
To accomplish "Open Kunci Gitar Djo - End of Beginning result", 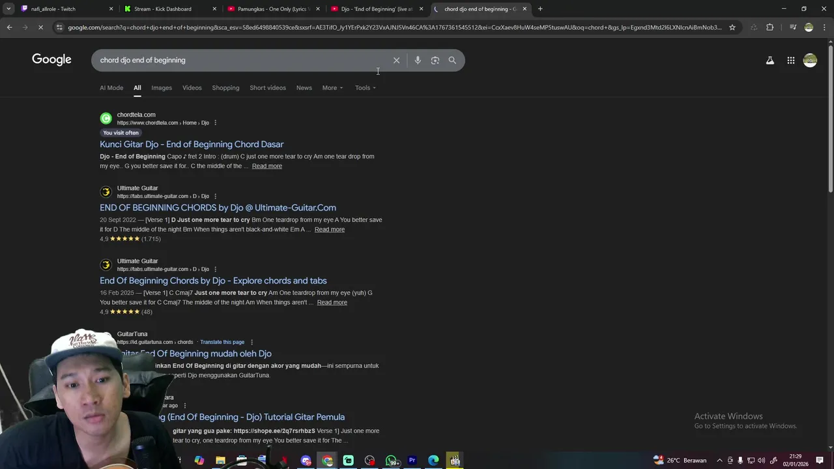I will tap(192, 144).
